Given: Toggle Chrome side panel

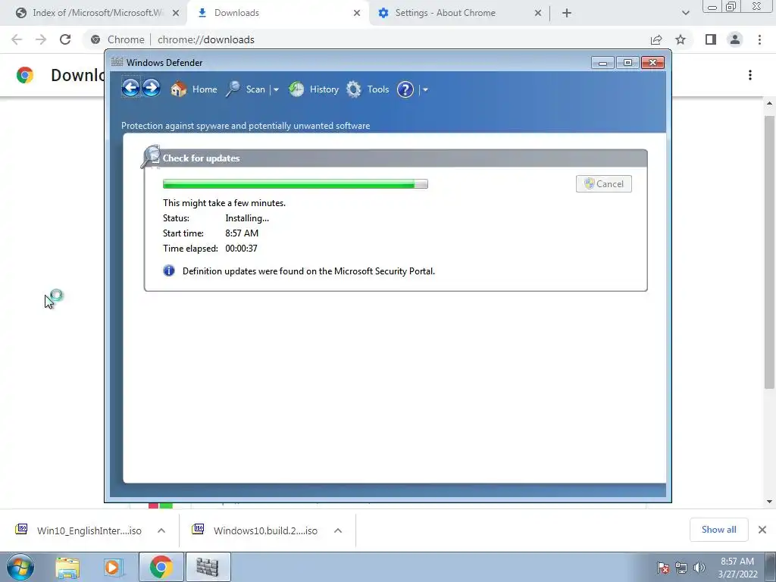Looking at the screenshot, I should tap(711, 39).
